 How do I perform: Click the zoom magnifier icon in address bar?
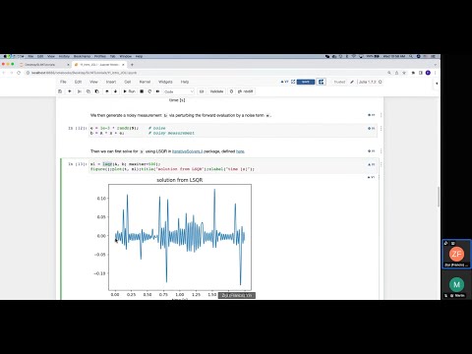point(389,73)
